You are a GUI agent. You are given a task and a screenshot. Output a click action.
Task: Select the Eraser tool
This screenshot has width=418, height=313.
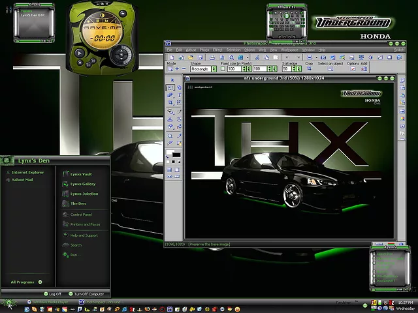click(x=170, y=127)
